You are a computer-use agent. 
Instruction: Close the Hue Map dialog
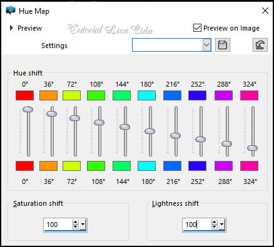tap(265, 11)
